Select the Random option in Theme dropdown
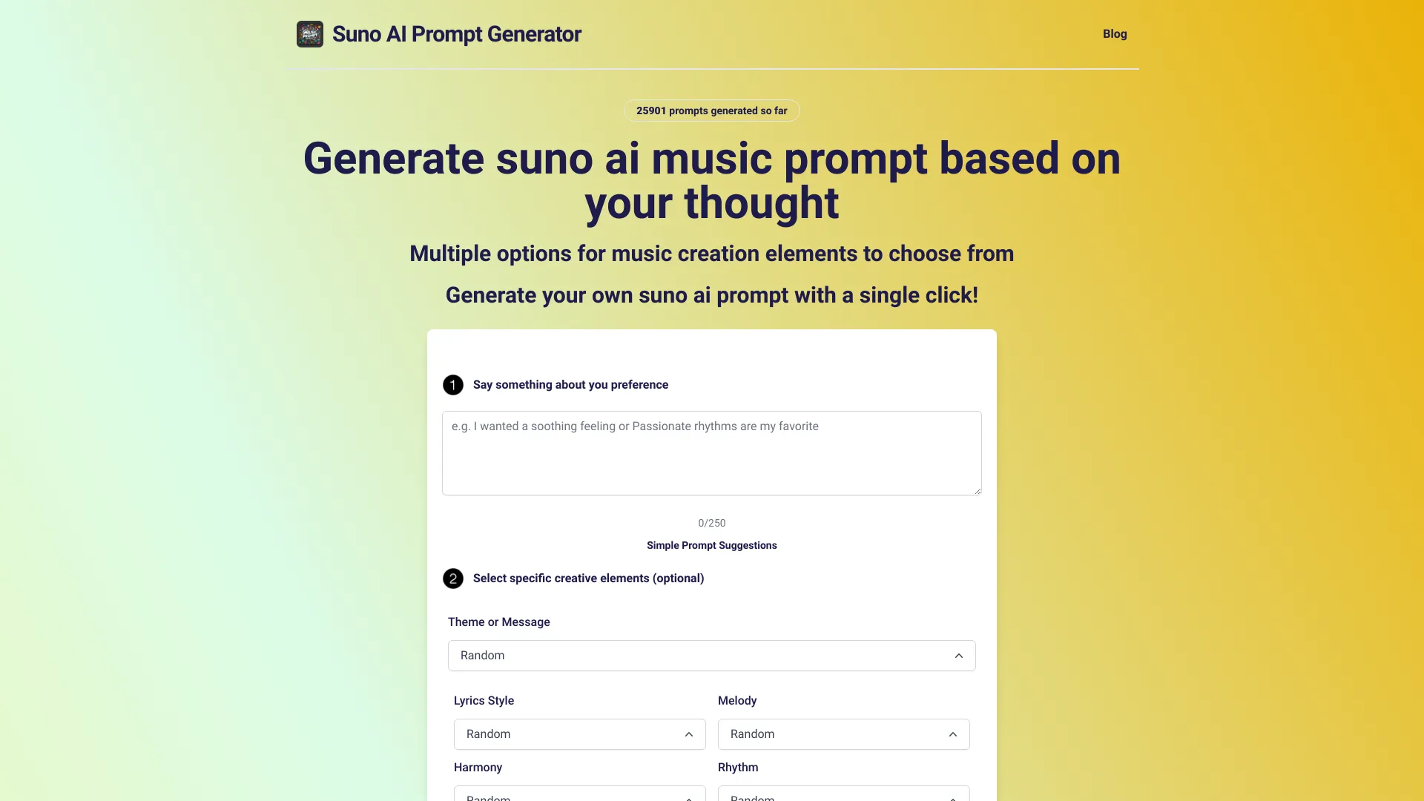The height and width of the screenshot is (801, 1424). pos(711,656)
